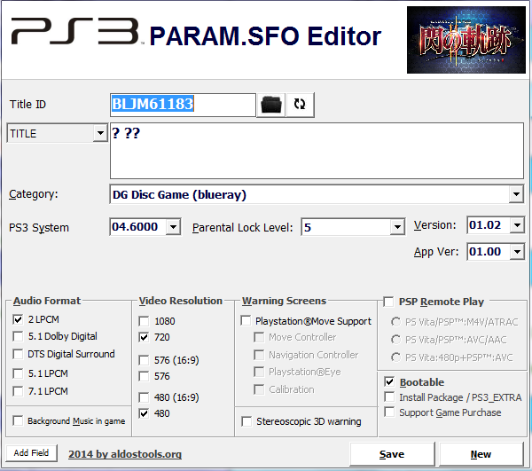Open file with the folder icon button
532x471 pixels.
tap(271, 105)
